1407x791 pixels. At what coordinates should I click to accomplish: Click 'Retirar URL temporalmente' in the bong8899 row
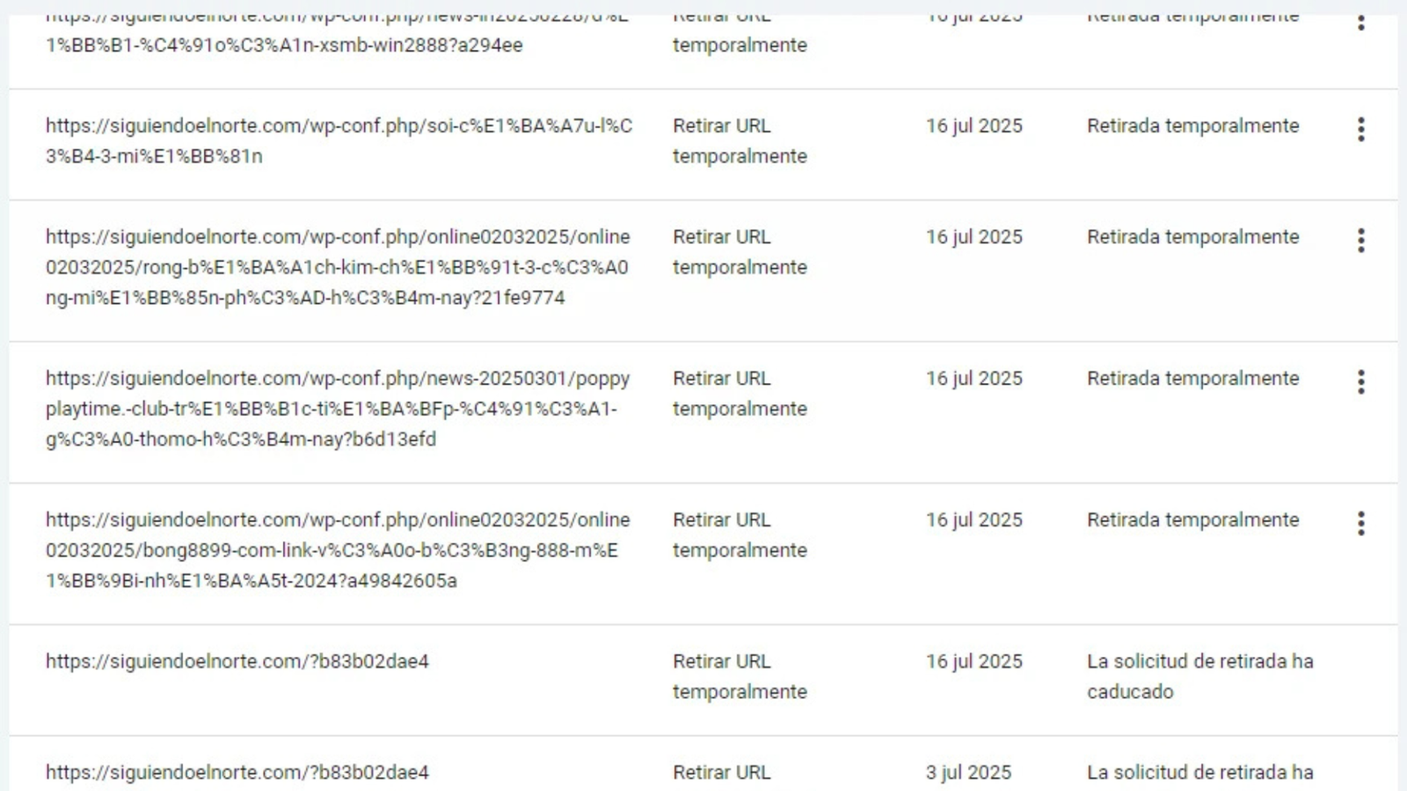click(x=740, y=534)
